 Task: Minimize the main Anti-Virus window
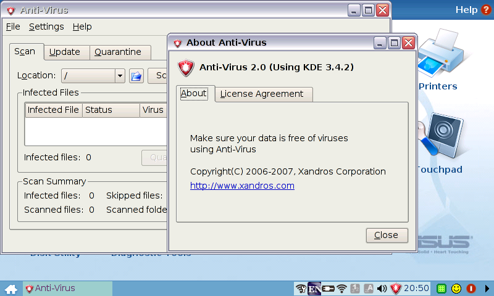coord(354,10)
